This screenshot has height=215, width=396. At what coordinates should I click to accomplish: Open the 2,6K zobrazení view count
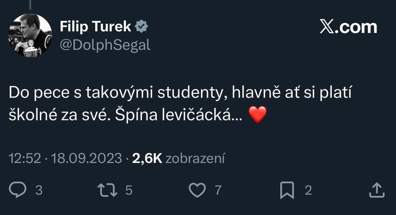(x=178, y=158)
